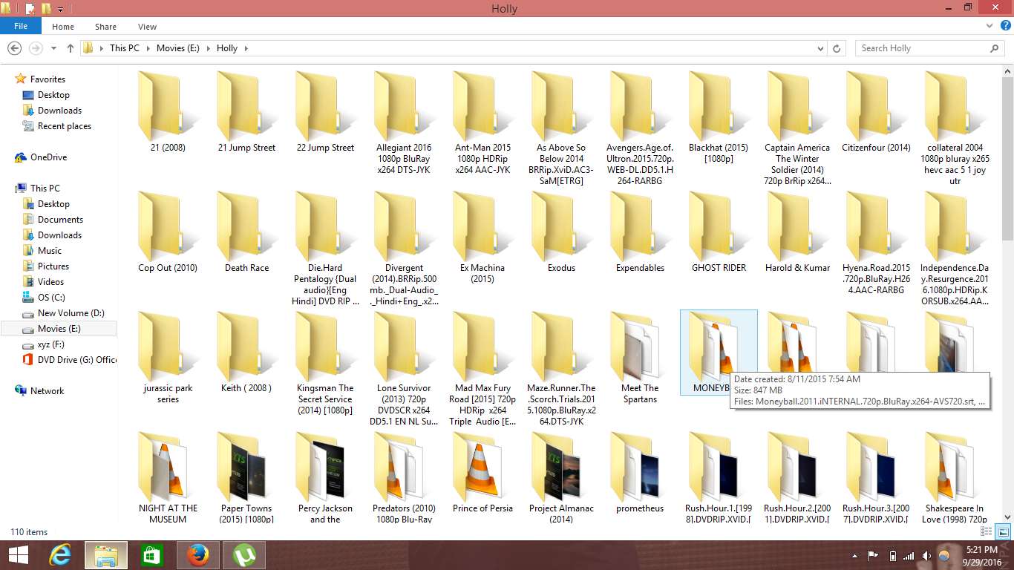The width and height of the screenshot is (1014, 570).
Task: Click the Search Holly input field
Action: pos(929,48)
